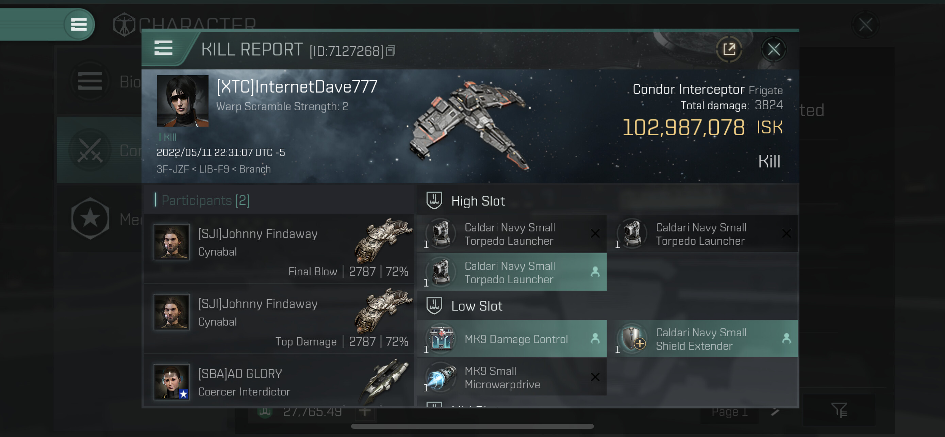The width and height of the screenshot is (945, 437).
Task: Open the kill report hamburger menu
Action: pyautogui.click(x=163, y=48)
